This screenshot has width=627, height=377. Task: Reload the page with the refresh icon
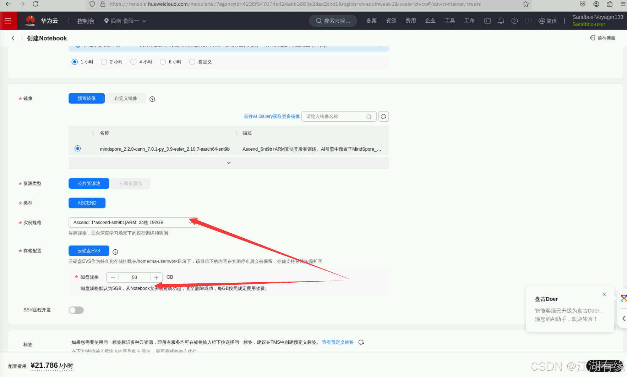point(36,4)
